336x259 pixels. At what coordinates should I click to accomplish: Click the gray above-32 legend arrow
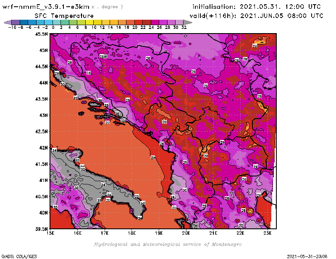pyautogui.click(x=188, y=22)
